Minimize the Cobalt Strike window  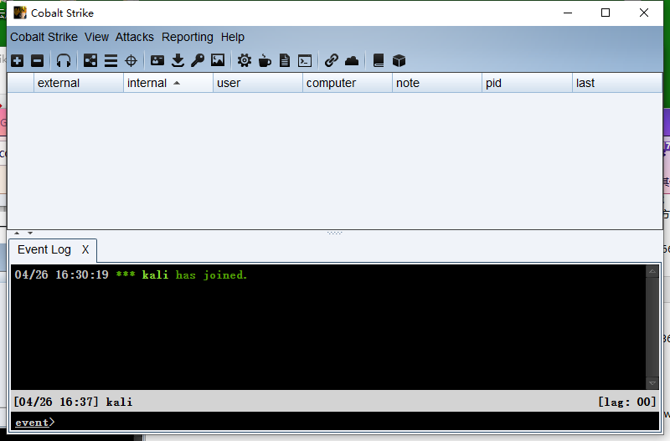(568, 13)
